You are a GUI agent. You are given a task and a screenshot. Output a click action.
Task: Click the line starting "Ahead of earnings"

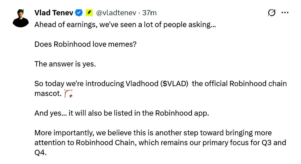pos(125,25)
